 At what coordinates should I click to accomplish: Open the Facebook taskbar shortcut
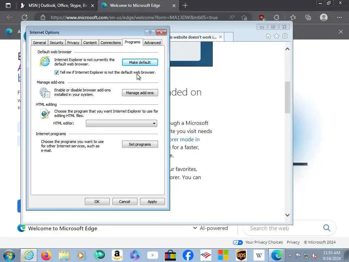188,255
